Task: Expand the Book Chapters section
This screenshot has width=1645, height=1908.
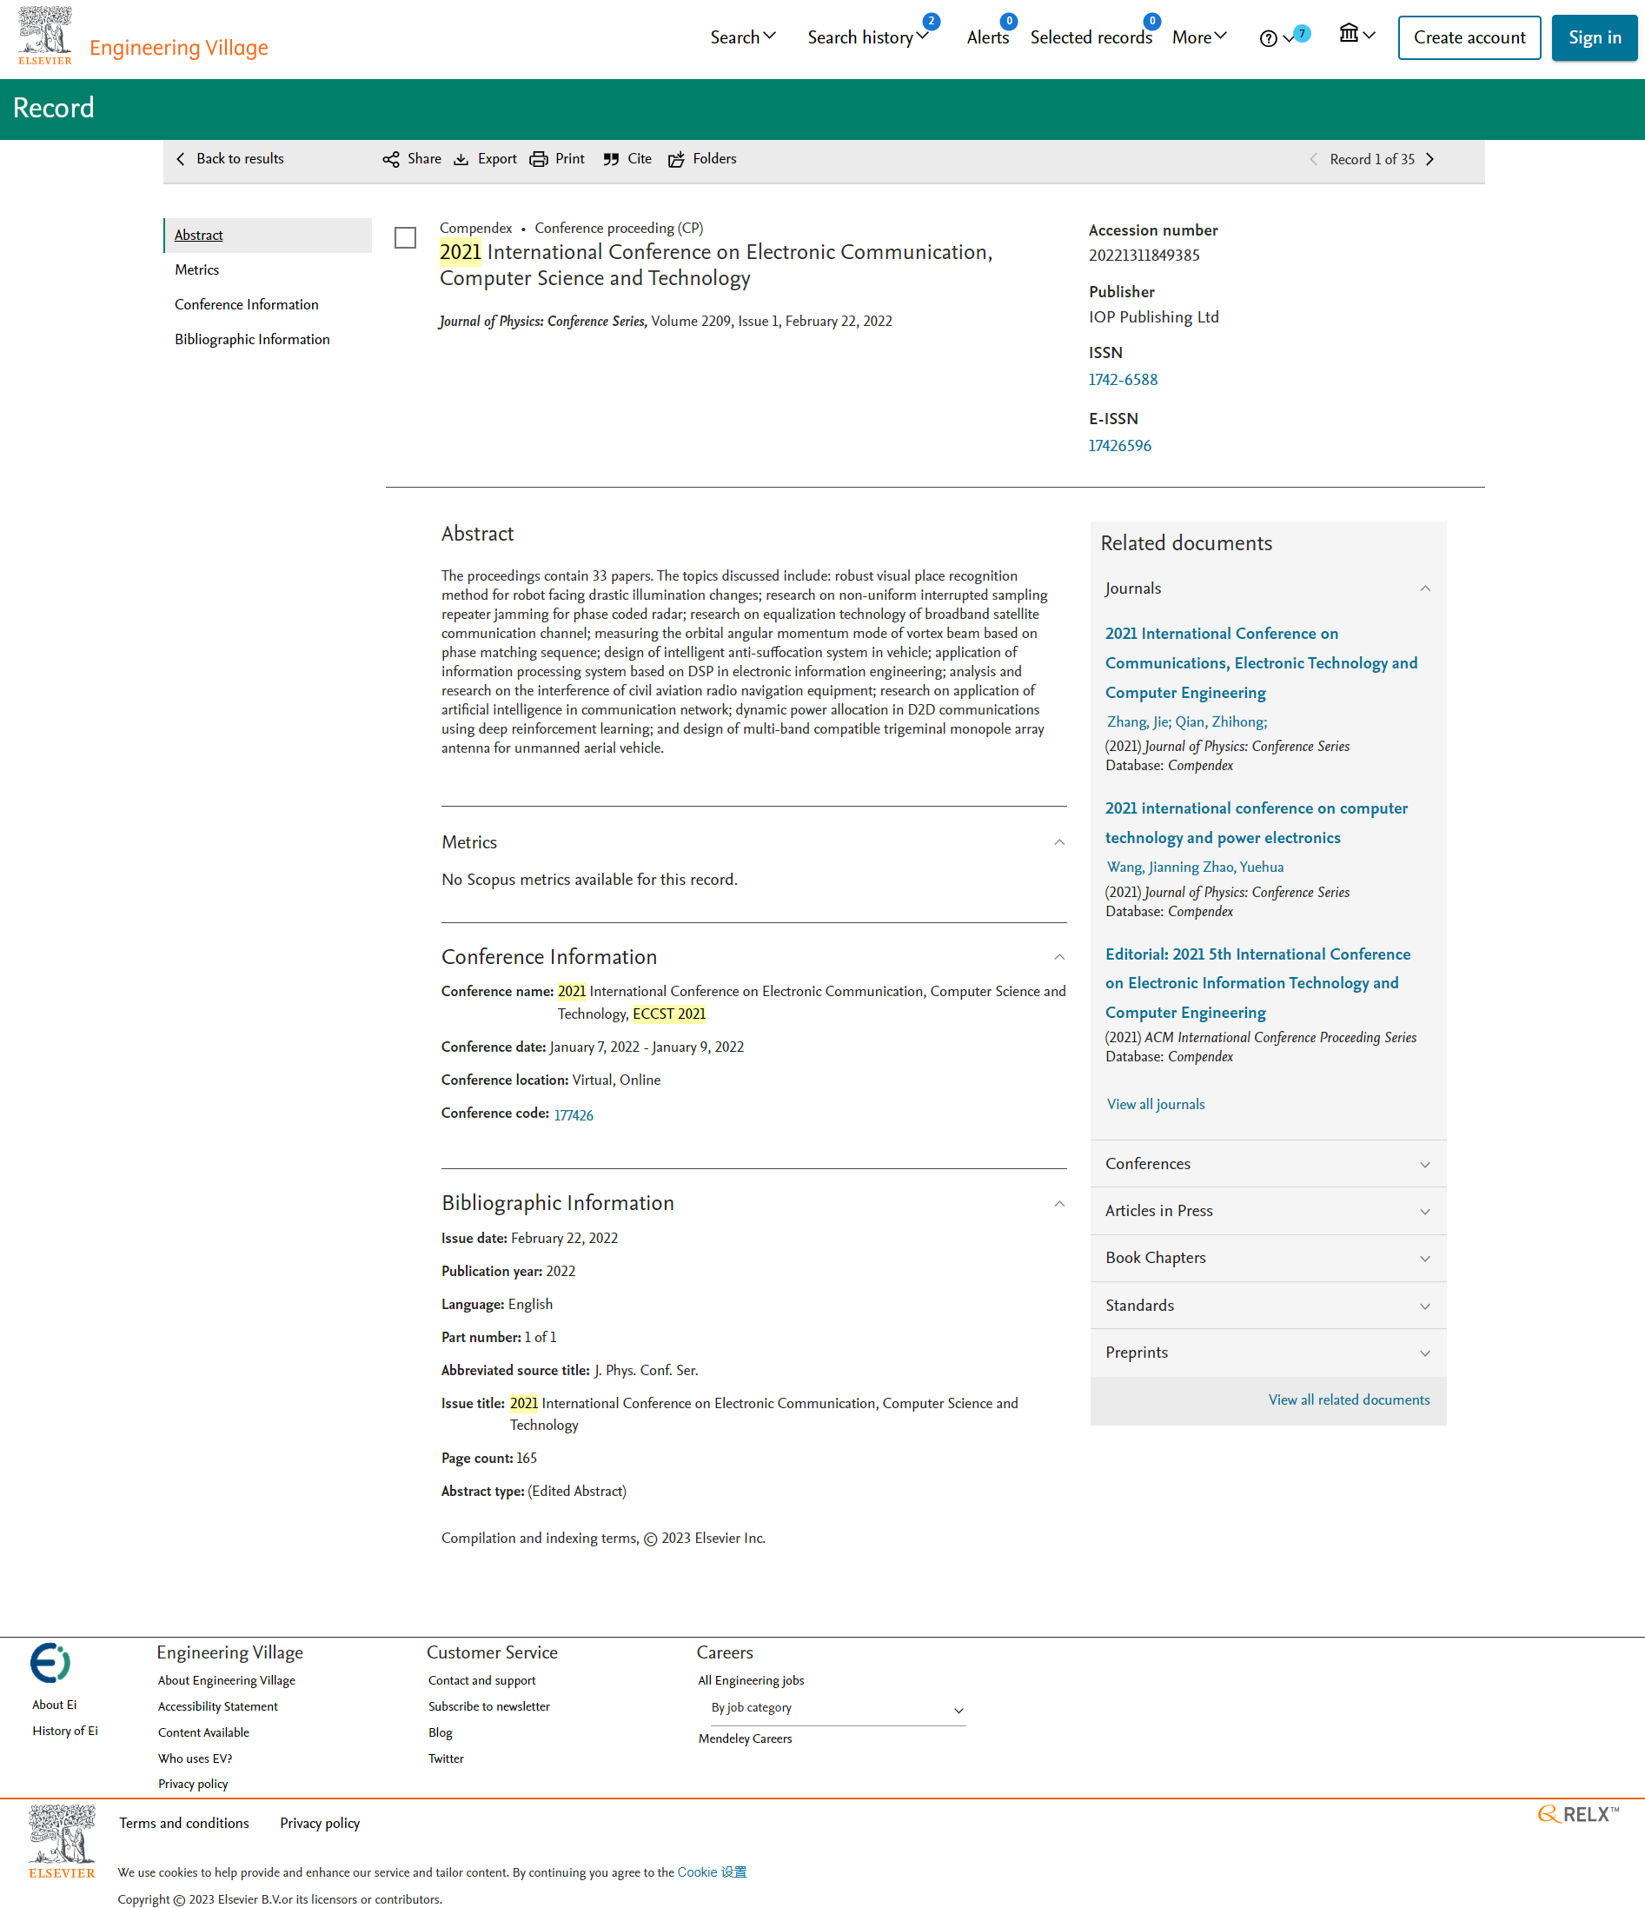Action: (1425, 1258)
